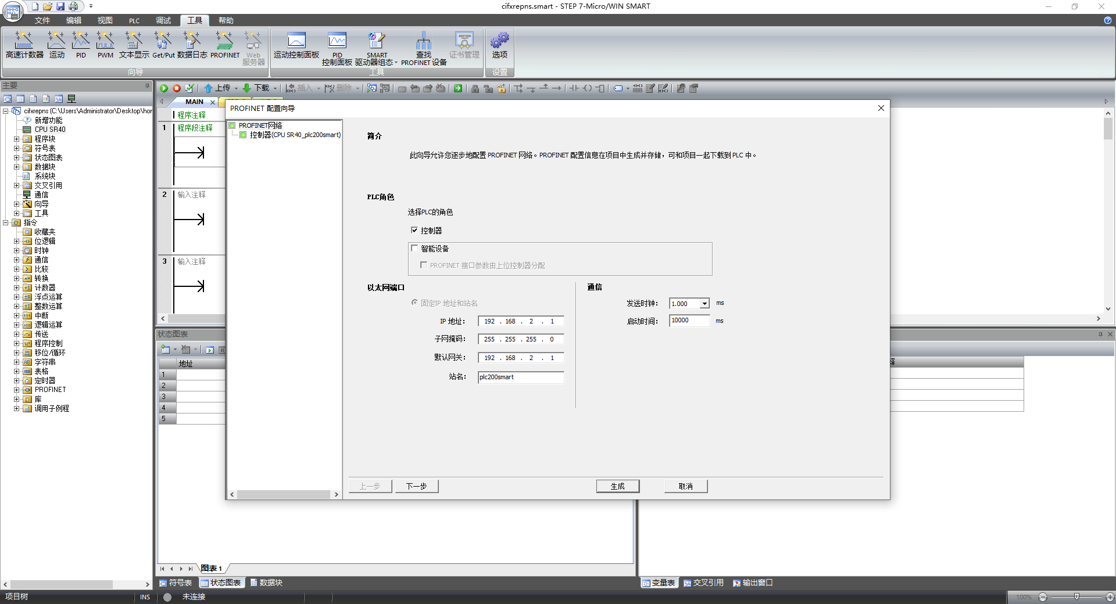Screen dimensions: 1116x604
Task: Click the 站名 input field
Action: pos(520,377)
